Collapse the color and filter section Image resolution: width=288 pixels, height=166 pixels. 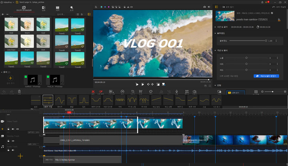click(215, 50)
